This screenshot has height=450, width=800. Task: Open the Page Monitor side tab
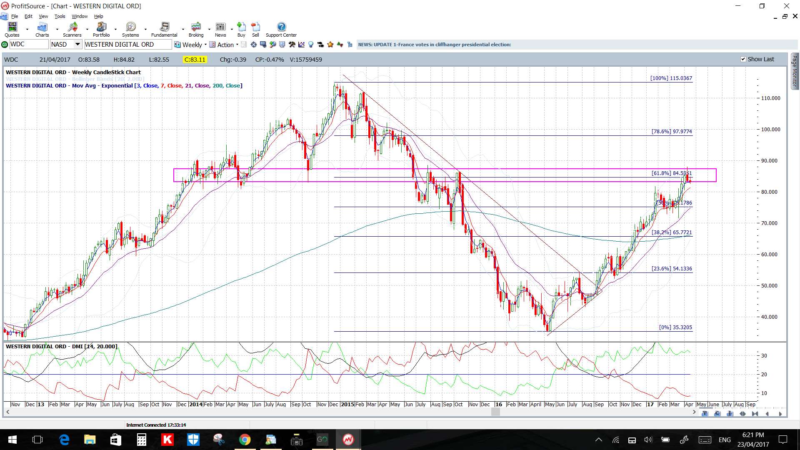[x=795, y=71]
